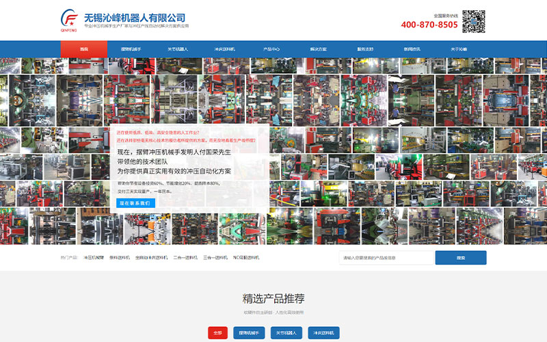Image resolution: width=547 pixels, height=342 pixels.
Task: Open the 产品中心 menu
Action: (x=271, y=49)
